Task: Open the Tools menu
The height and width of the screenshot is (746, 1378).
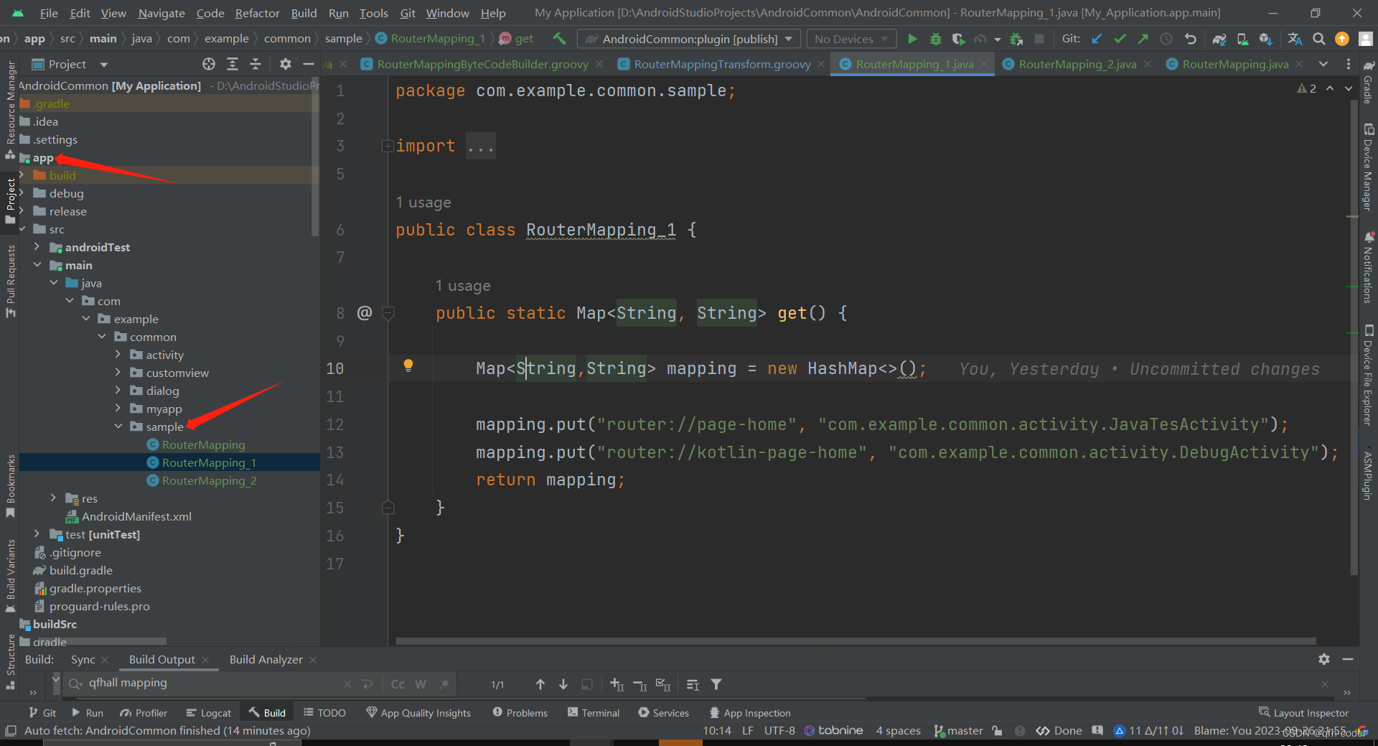Action: pyautogui.click(x=373, y=13)
